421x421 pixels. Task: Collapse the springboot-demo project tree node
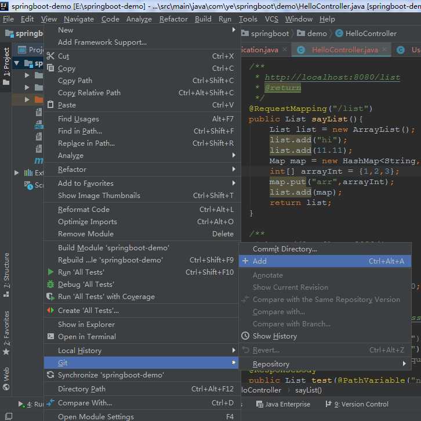pyautogui.click(x=17, y=63)
